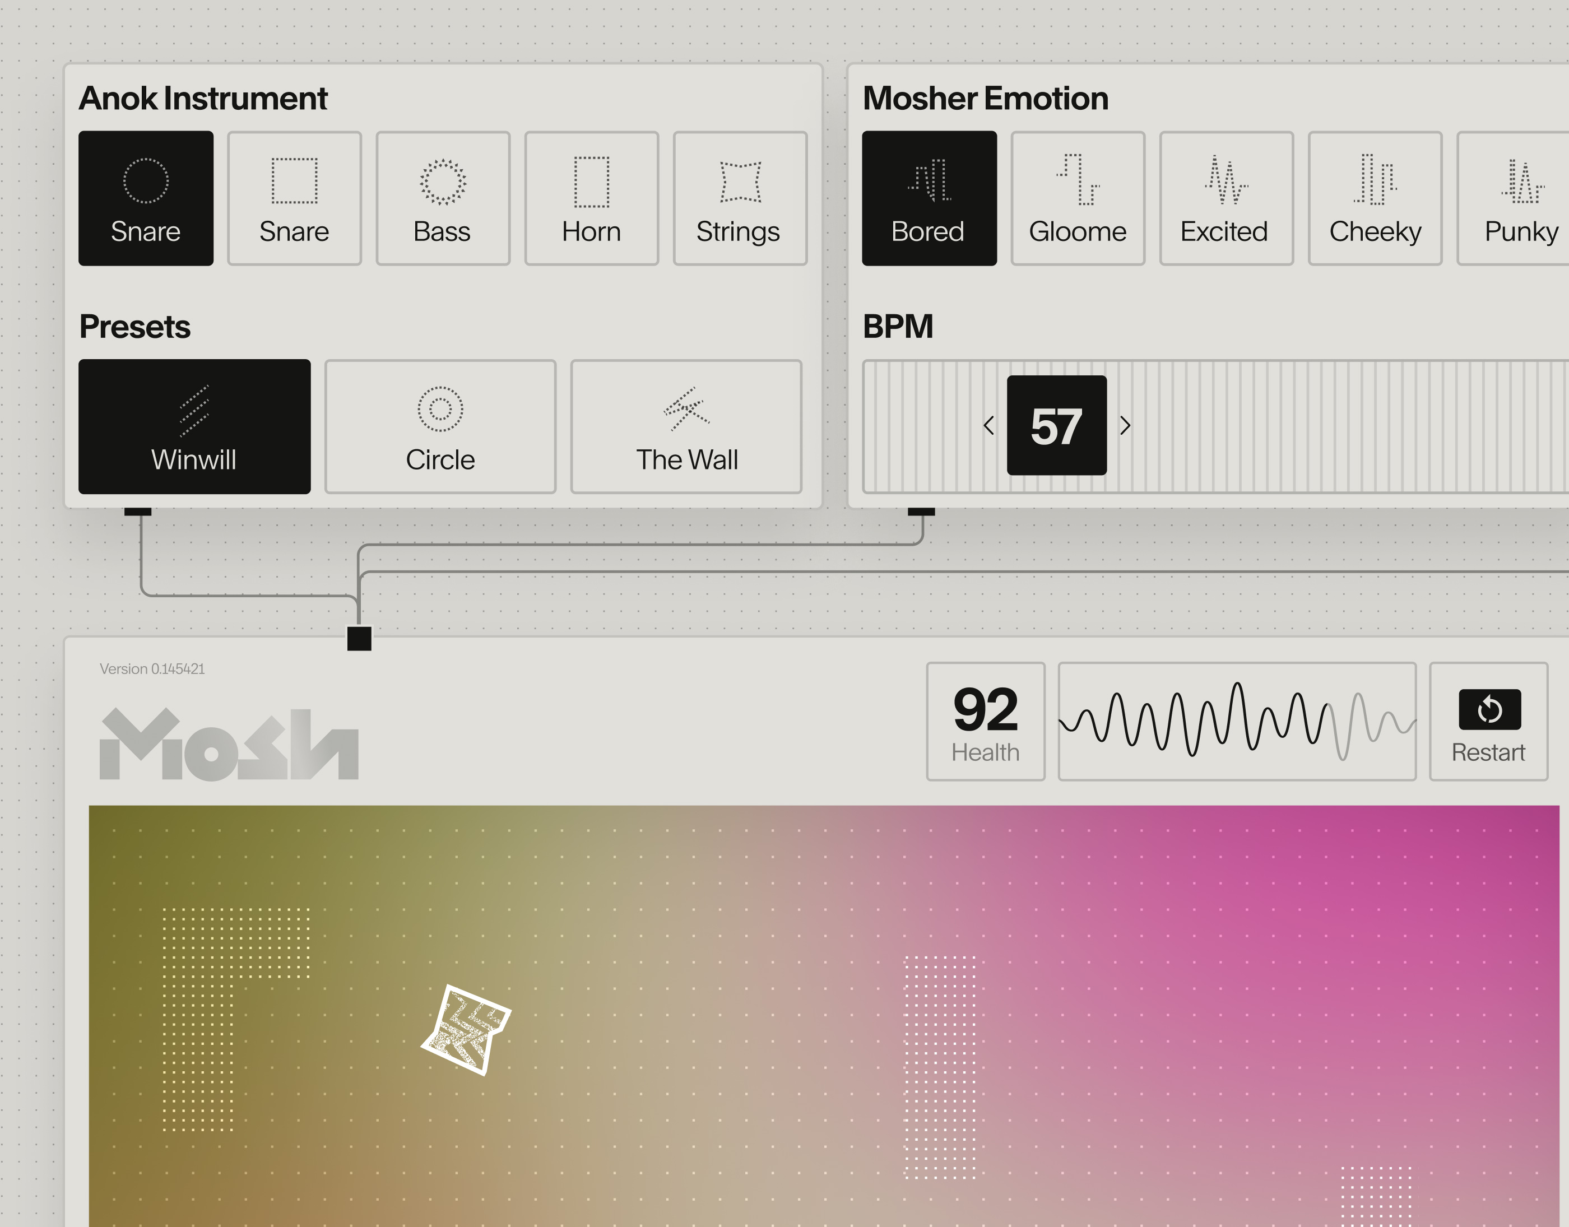Set mosher emotion to Gloome
Image resolution: width=1569 pixels, height=1227 pixels.
coord(1077,198)
